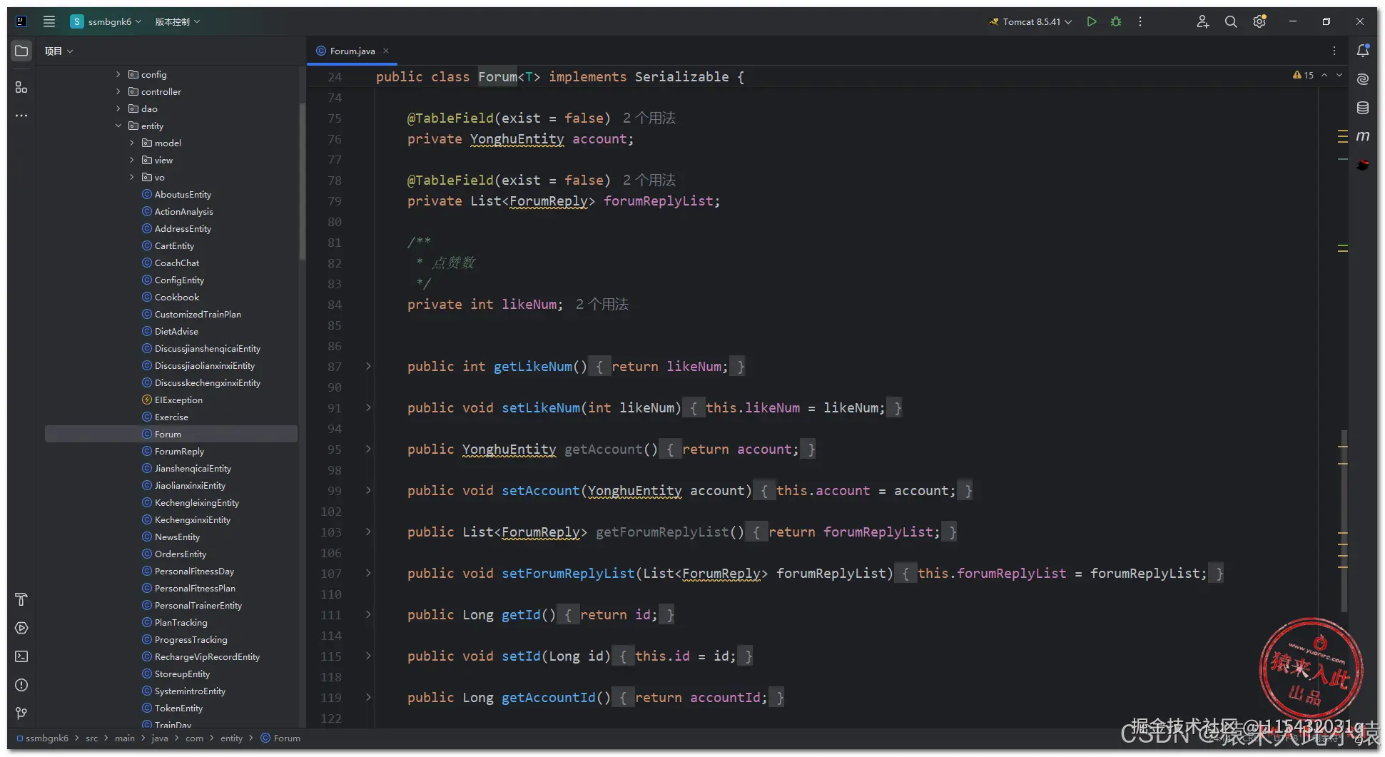Open the ssmbgnk6 project dropdown

click(x=106, y=21)
